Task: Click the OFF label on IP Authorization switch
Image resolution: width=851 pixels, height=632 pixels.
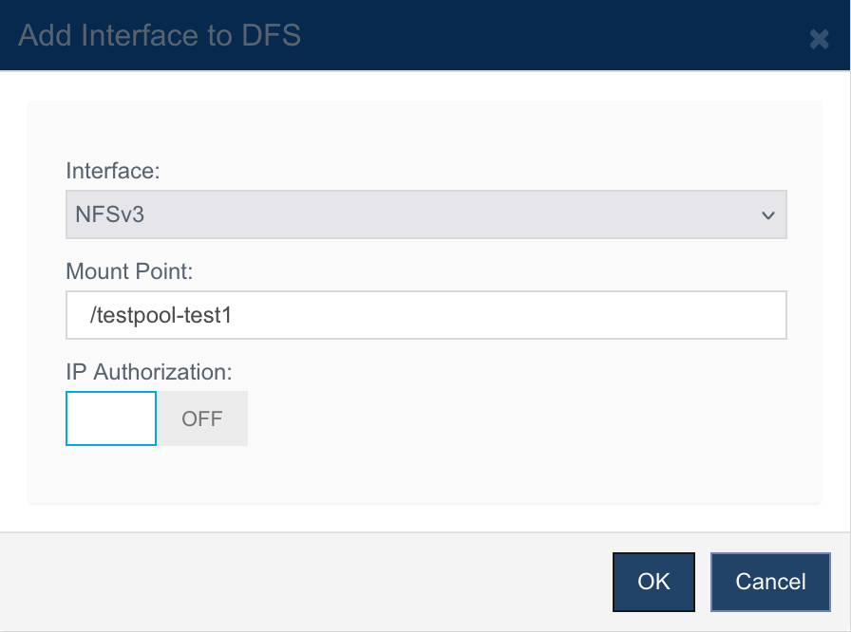Action: click(x=202, y=419)
